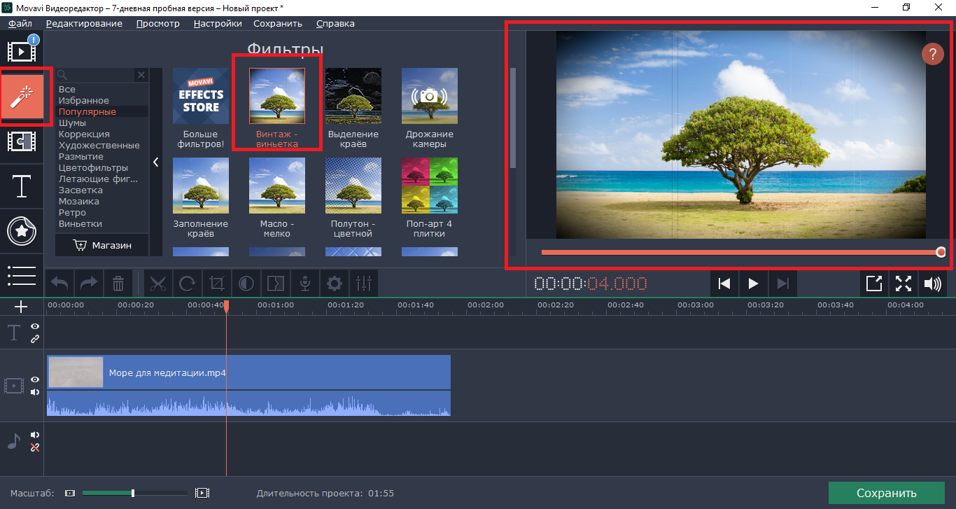Image resolution: width=956 pixels, height=509 pixels.
Task: Toggle video track visibility eye icon
Action: [x=35, y=379]
